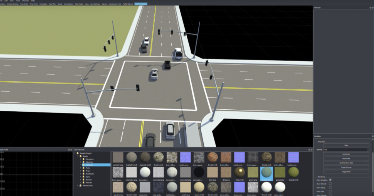Enable the Draw Network checkbox
This screenshot has width=374, height=196.
click(x=330, y=183)
